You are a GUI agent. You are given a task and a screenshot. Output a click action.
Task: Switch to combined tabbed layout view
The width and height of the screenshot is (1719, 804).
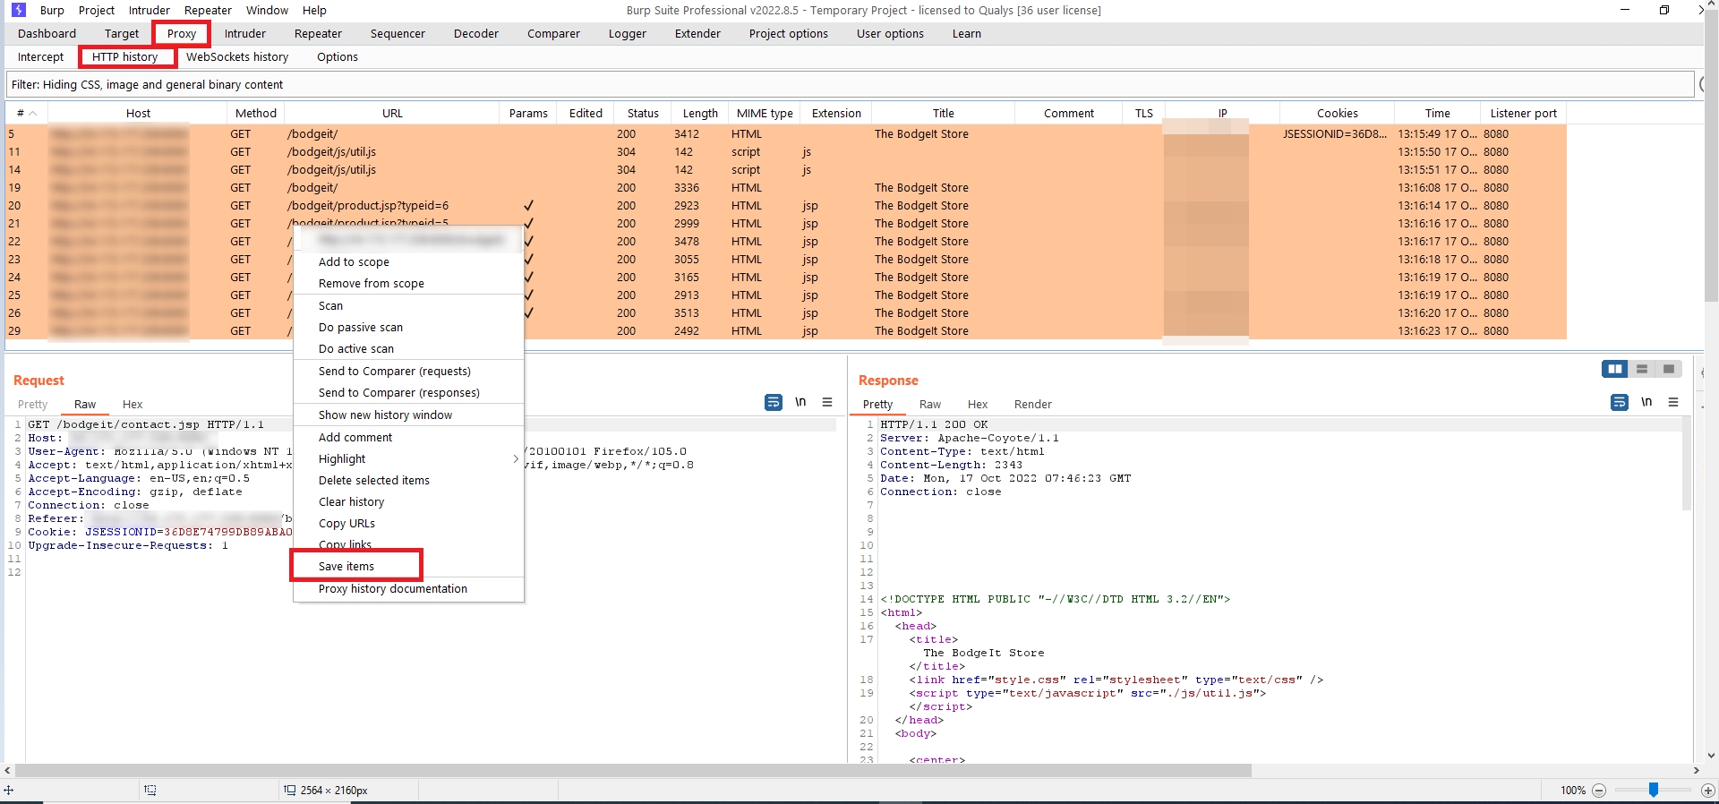pos(1669,369)
